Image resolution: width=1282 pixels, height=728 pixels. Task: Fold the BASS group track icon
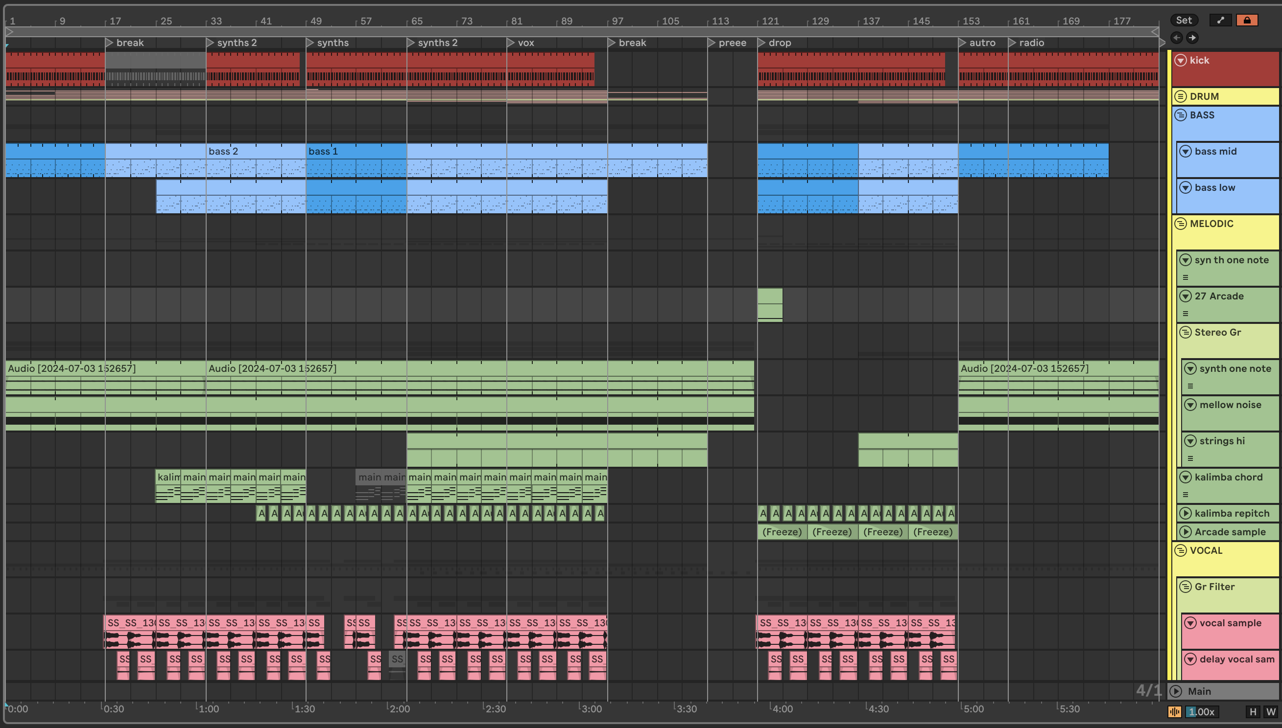[x=1181, y=115]
